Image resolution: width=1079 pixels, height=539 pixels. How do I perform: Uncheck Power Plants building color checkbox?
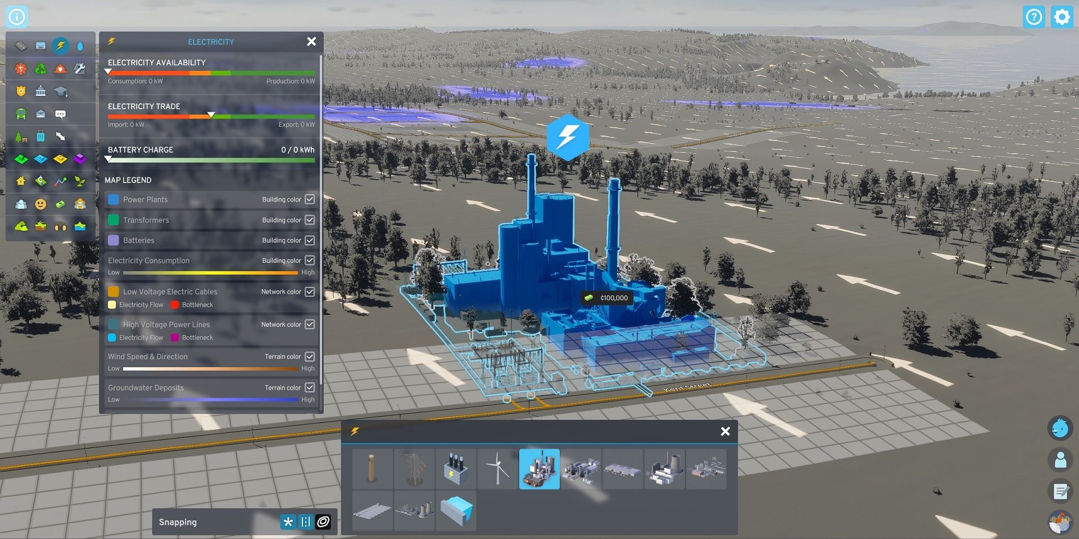click(x=310, y=199)
